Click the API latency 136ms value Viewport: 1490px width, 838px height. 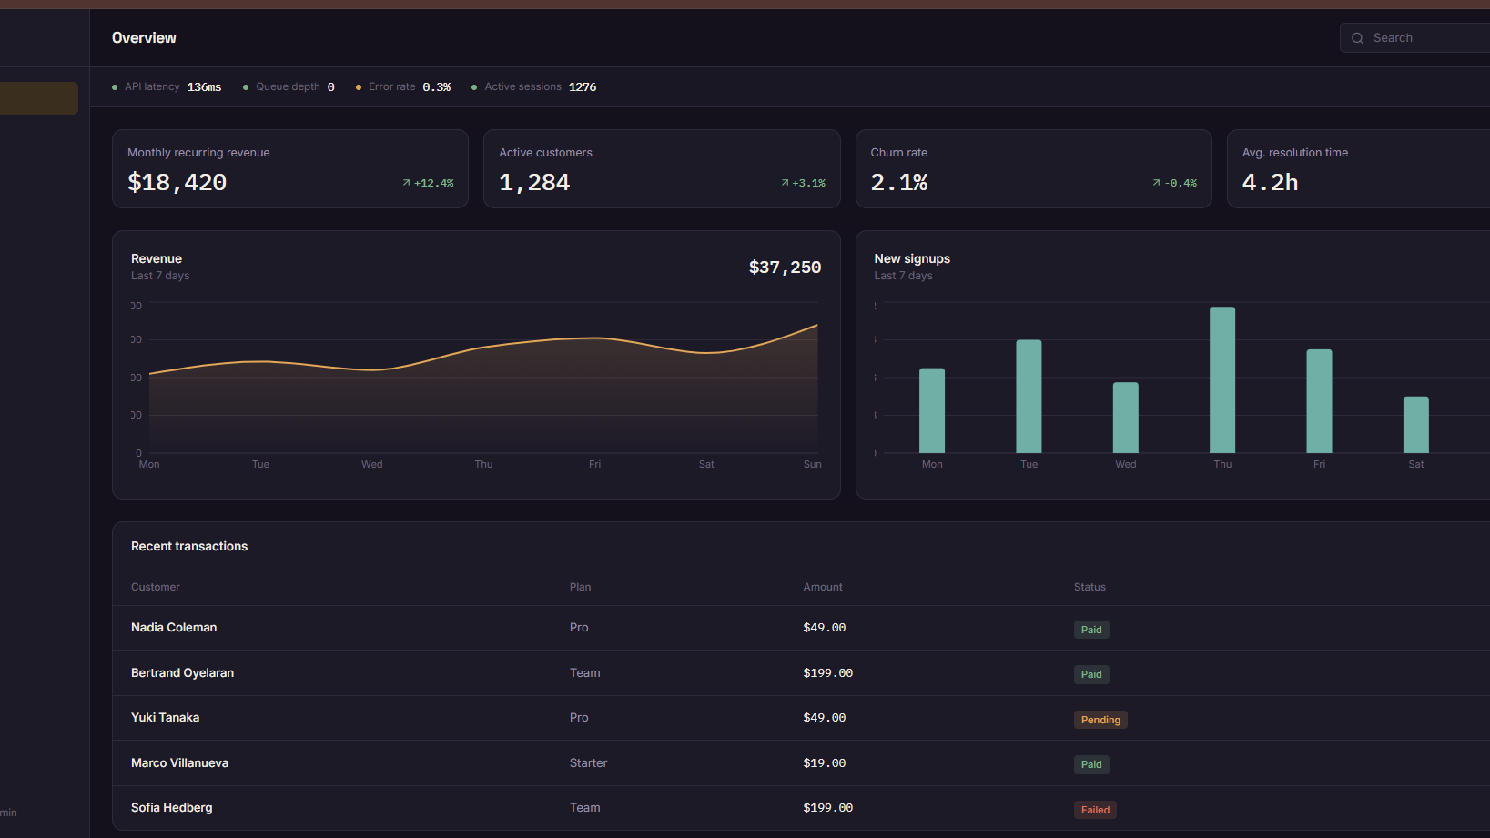click(205, 87)
